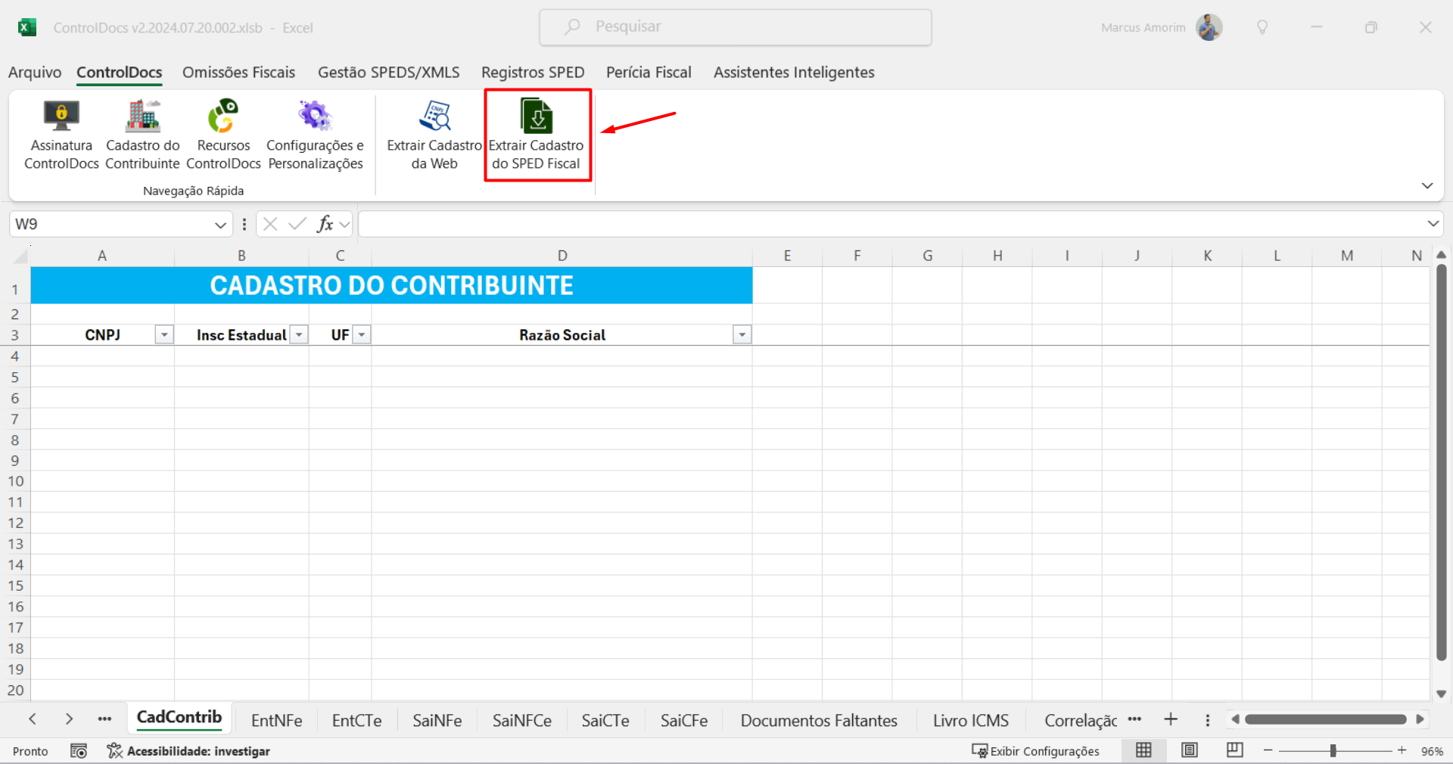1453x764 pixels.
Task: Switch to Page Layout view
Action: point(1190,750)
